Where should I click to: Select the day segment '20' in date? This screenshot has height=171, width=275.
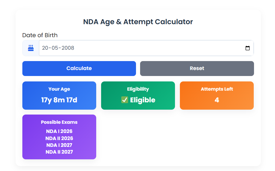pyautogui.click(x=45, y=48)
